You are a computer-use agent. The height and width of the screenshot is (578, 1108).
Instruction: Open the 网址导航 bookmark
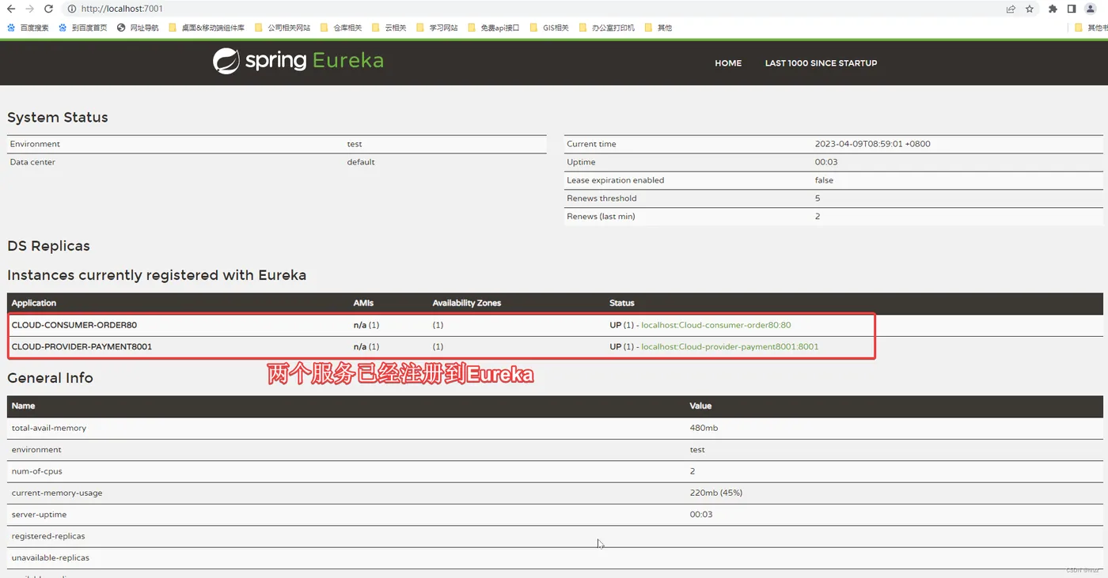tap(138, 28)
